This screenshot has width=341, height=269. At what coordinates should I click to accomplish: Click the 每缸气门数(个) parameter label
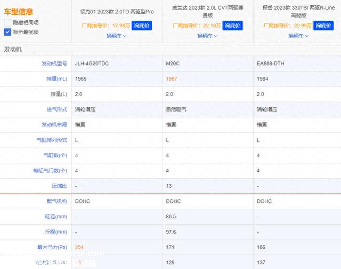[50, 171]
